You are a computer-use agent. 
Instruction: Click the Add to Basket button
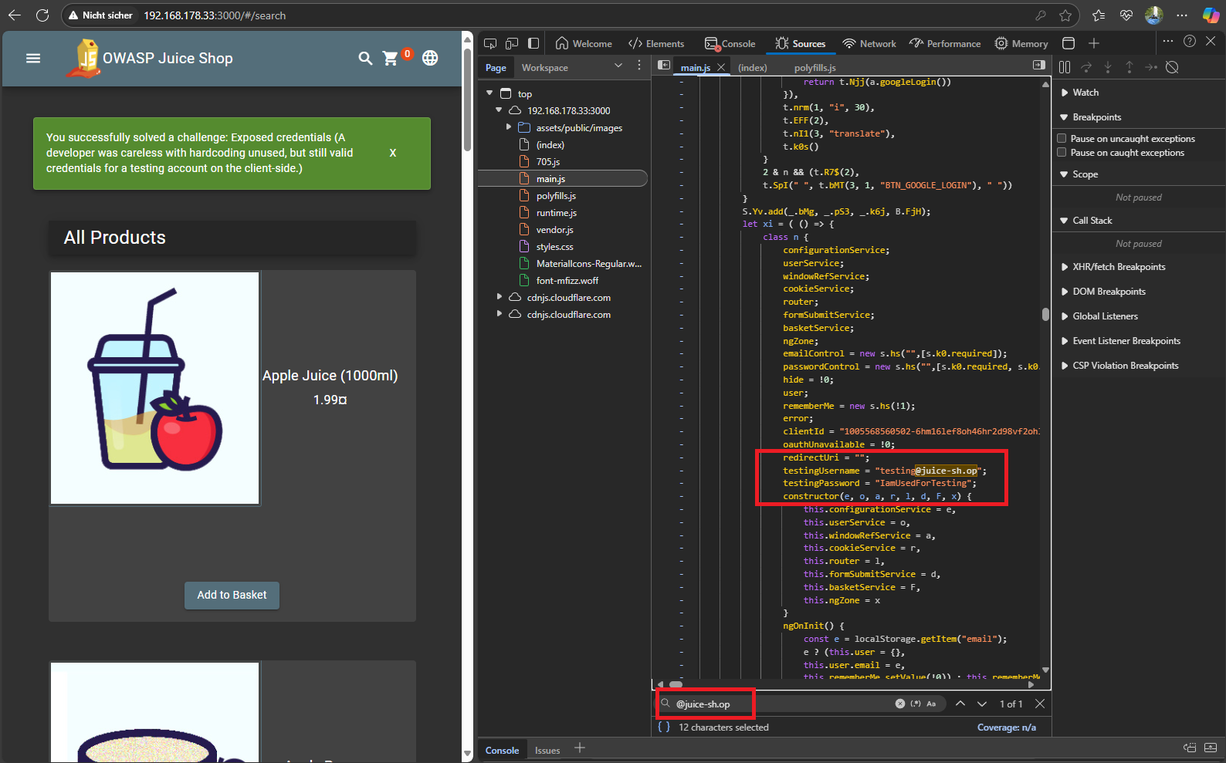tap(232, 595)
